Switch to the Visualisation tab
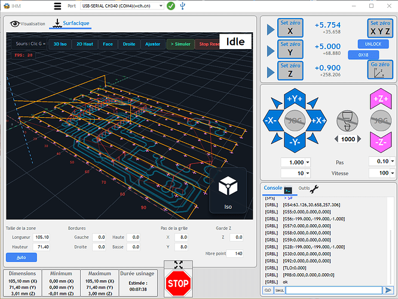The width and height of the screenshot is (398, 299). pos(27,24)
